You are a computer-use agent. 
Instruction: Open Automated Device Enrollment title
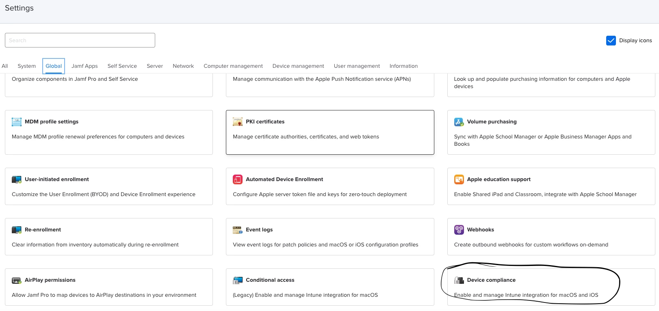pos(284,179)
